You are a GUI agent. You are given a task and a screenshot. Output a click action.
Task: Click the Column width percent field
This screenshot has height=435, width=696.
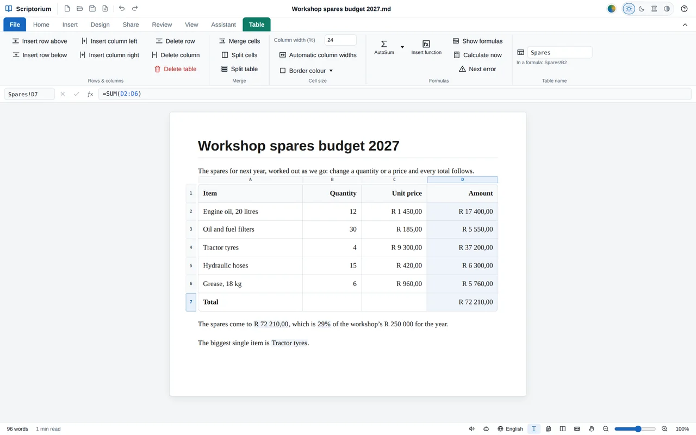tap(340, 40)
